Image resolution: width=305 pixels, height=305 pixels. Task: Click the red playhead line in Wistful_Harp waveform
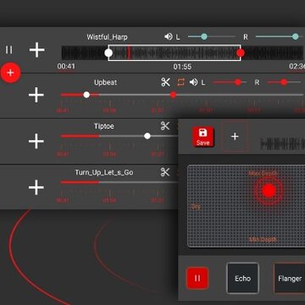(129, 53)
